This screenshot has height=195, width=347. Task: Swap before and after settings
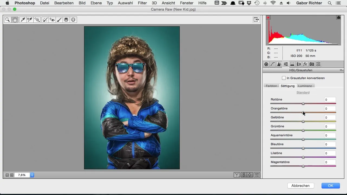243,175
